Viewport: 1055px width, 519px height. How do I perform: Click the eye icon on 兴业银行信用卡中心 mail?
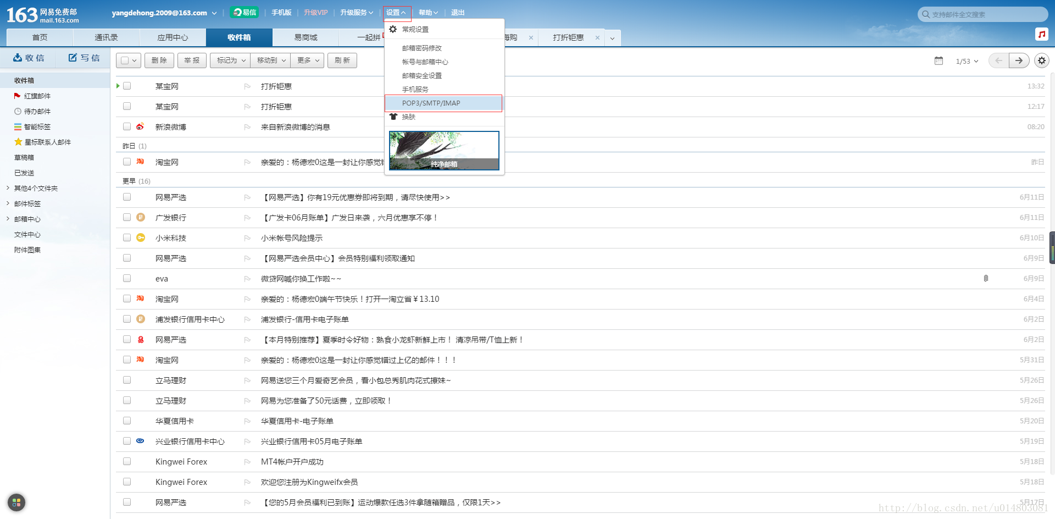point(140,441)
